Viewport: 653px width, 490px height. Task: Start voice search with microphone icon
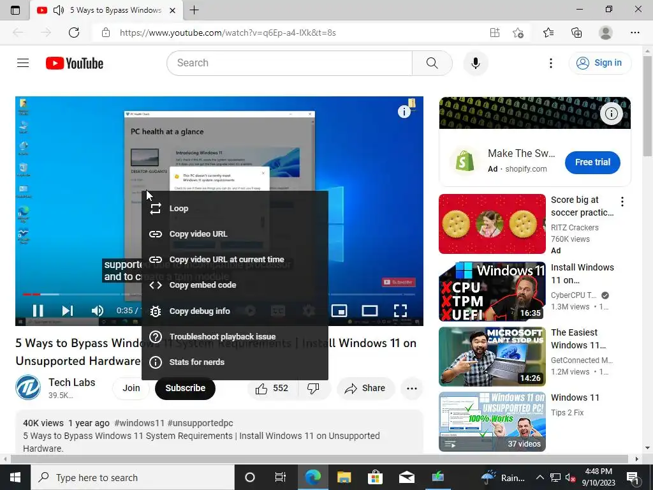475,63
